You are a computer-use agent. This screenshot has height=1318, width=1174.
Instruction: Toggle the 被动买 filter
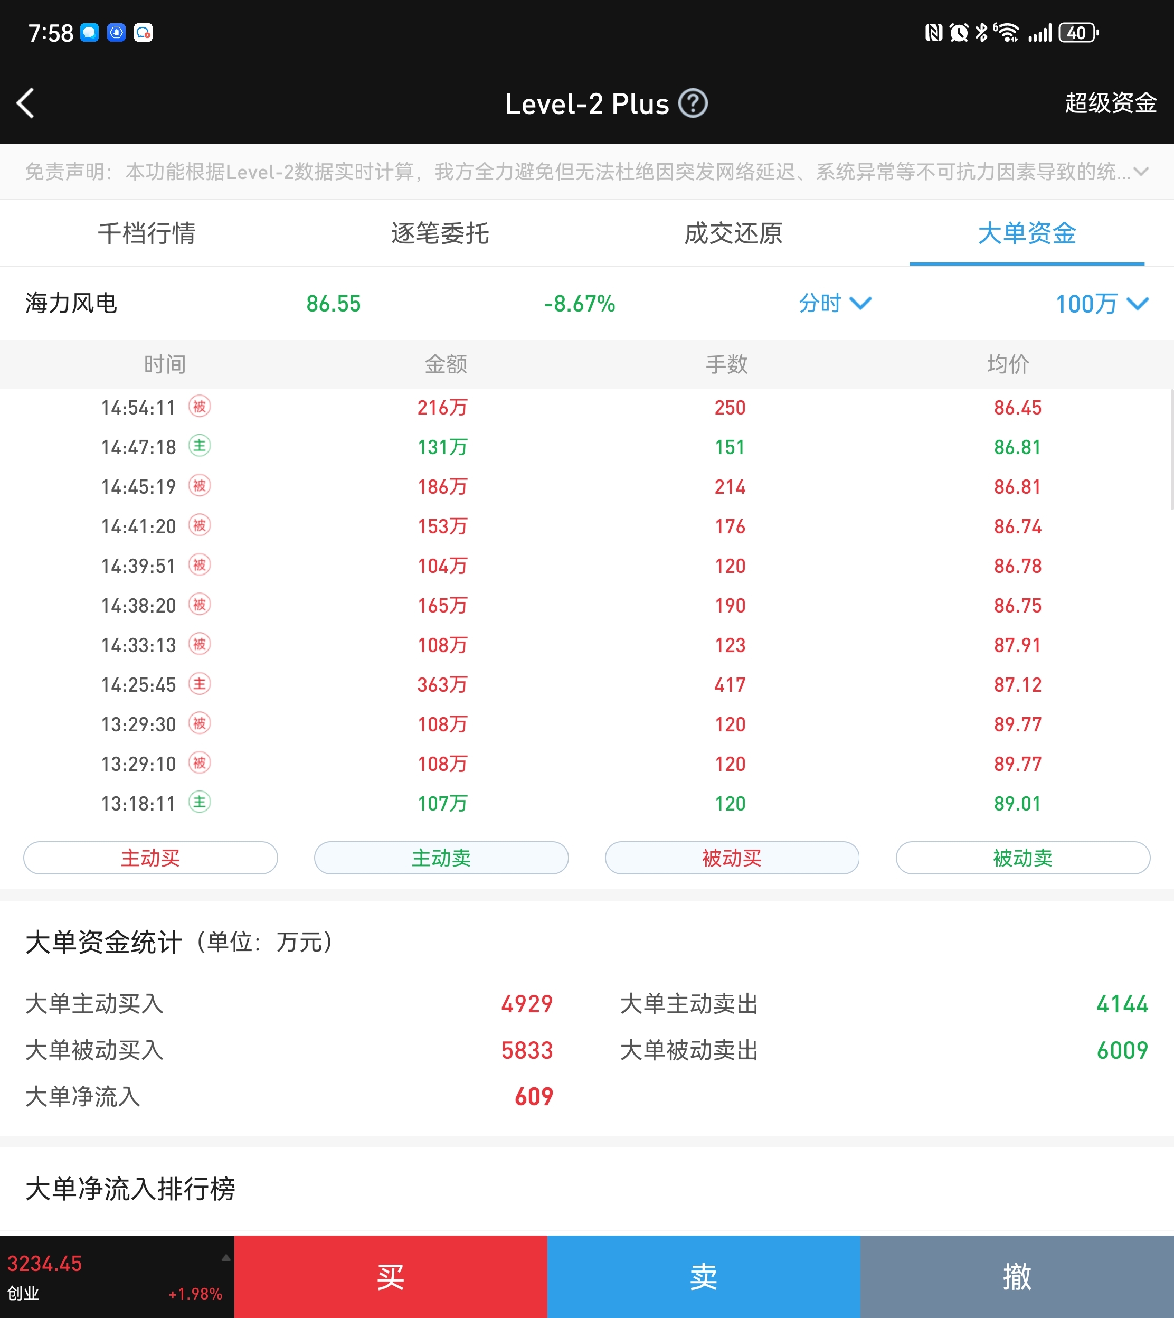coord(732,858)
